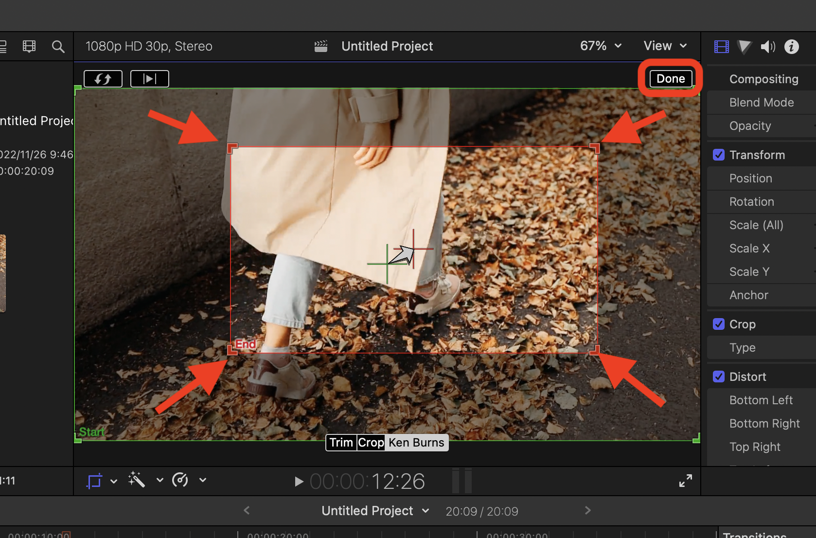Expand the magic wand chevron menu
The height and width of the screenshot is (538, 816).
click(160, 480)
